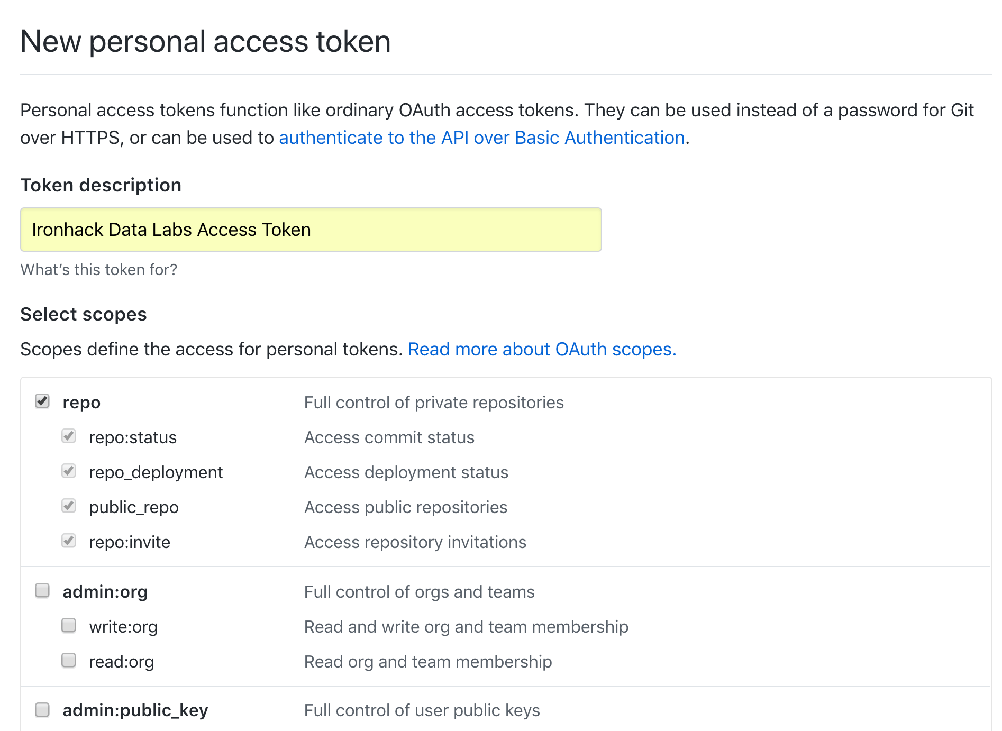Check the write:org scope checkbox
This screenshot has width=1002, height=731.
coord(69,626)
